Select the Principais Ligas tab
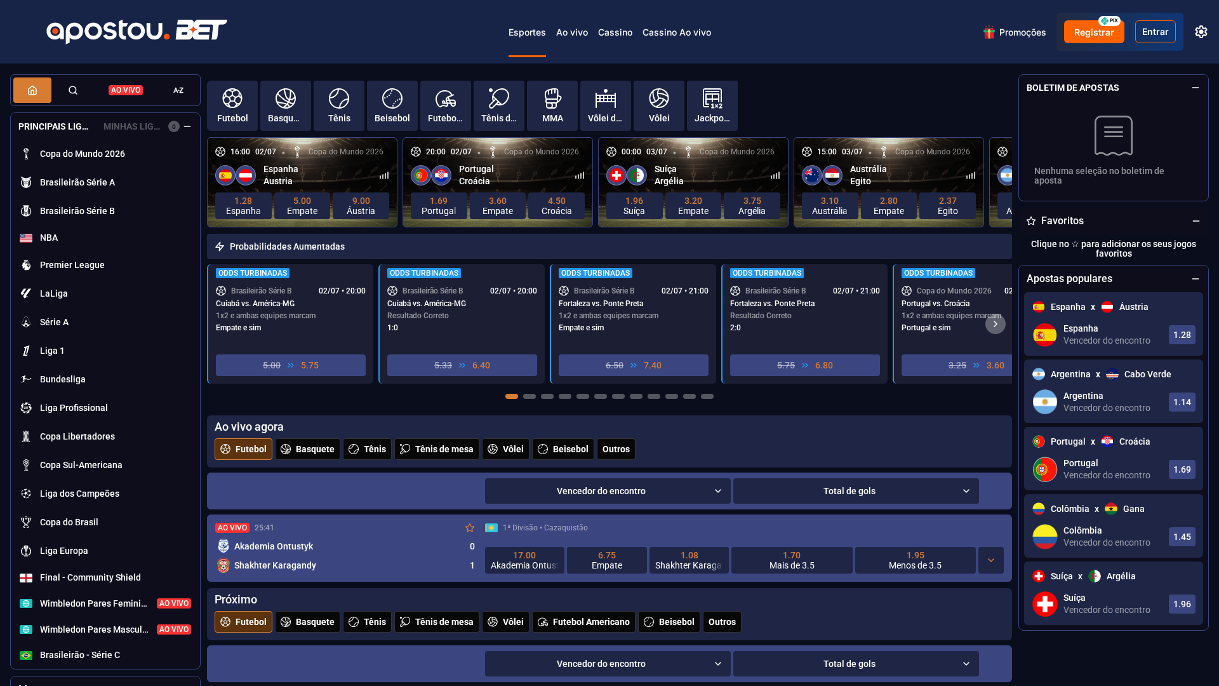This screenshot has width=1219, height=686. pyautogui.click(x=53, y=126)
